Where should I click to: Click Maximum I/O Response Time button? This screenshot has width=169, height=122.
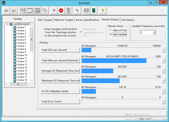pos(60,81)
